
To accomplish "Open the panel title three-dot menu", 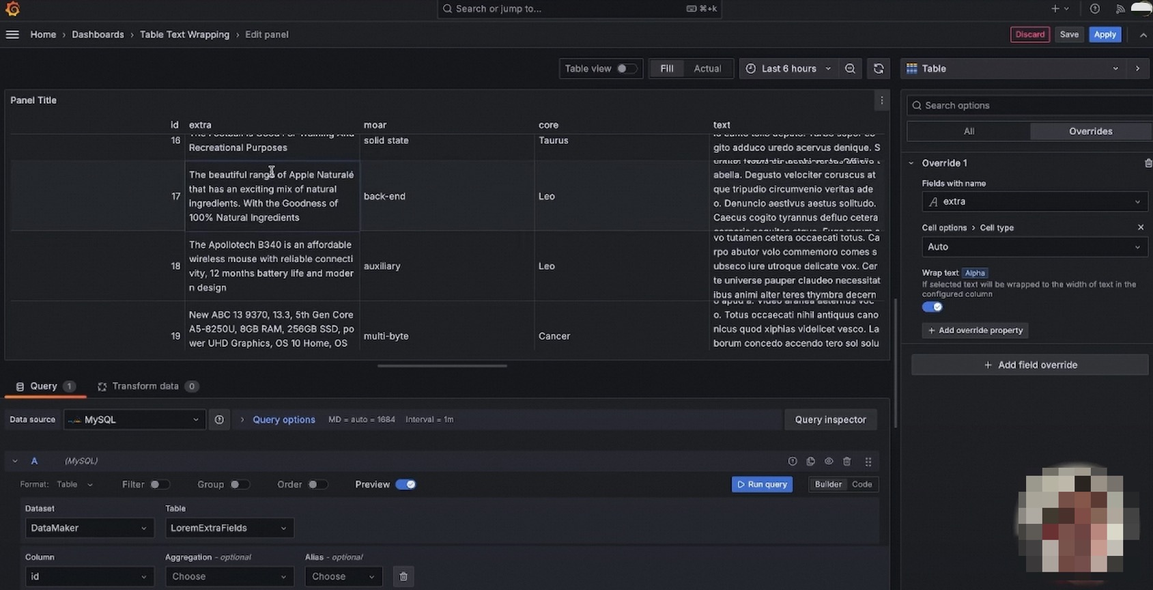I will click(x=881, y=100).
